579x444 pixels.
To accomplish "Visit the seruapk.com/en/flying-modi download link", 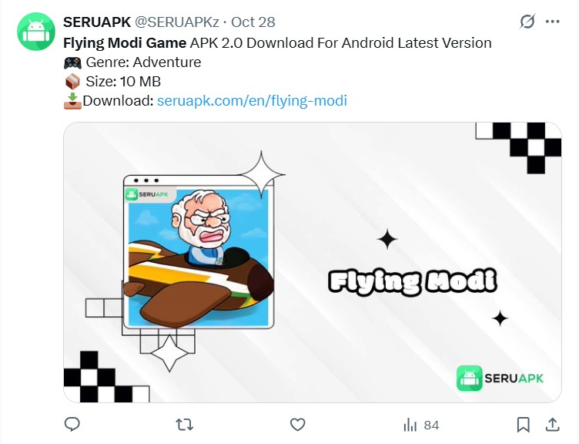I will pyautogui.click(x=252, y=101).
